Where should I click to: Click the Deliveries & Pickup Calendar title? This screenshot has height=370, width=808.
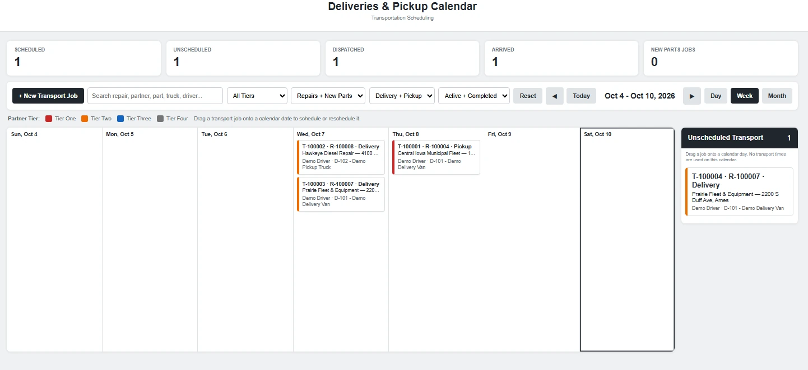click(402, 7)
